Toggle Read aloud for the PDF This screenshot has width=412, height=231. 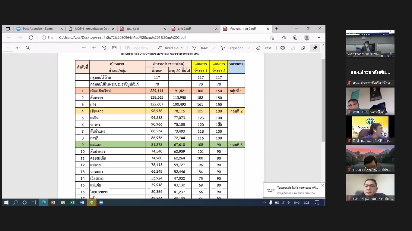coord(170,48)
